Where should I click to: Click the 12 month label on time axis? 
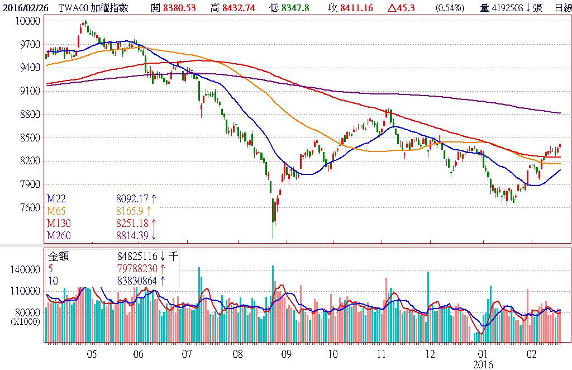[431, 354]
